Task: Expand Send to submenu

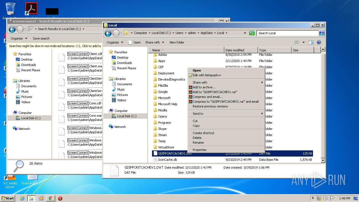Action: click(226, 114)
